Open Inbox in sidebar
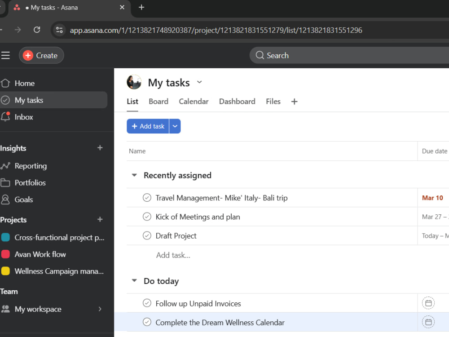The image size is (449, 337). pos(53,117)
